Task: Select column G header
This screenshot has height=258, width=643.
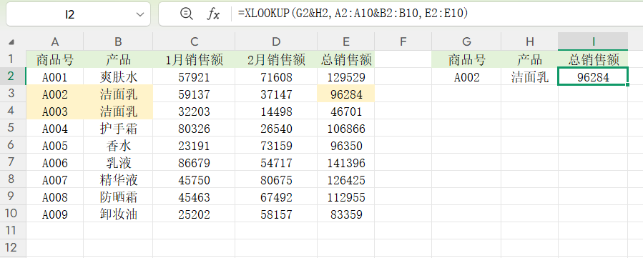Action: coord(466,41)
